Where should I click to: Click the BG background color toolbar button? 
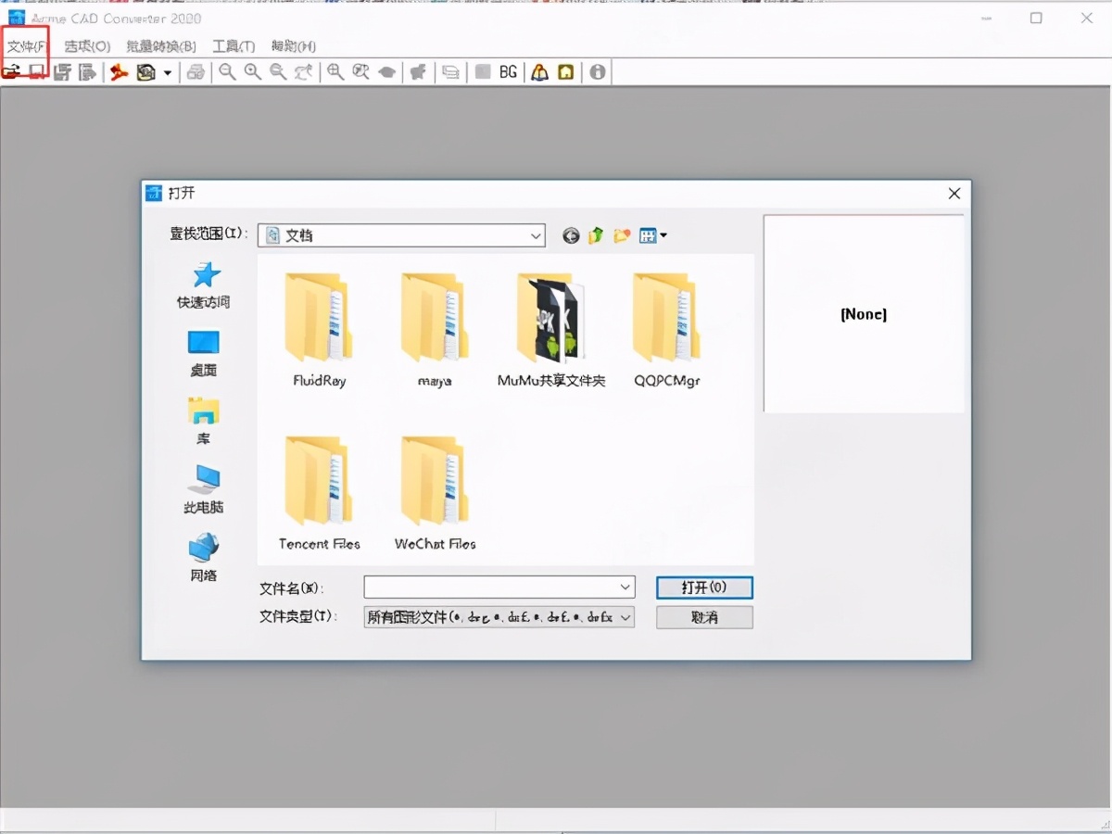tap(508, 72)
